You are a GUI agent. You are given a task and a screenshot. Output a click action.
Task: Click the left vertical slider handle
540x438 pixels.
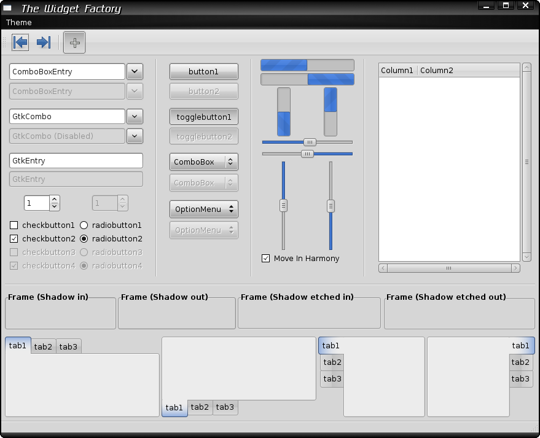coord(283,206)
